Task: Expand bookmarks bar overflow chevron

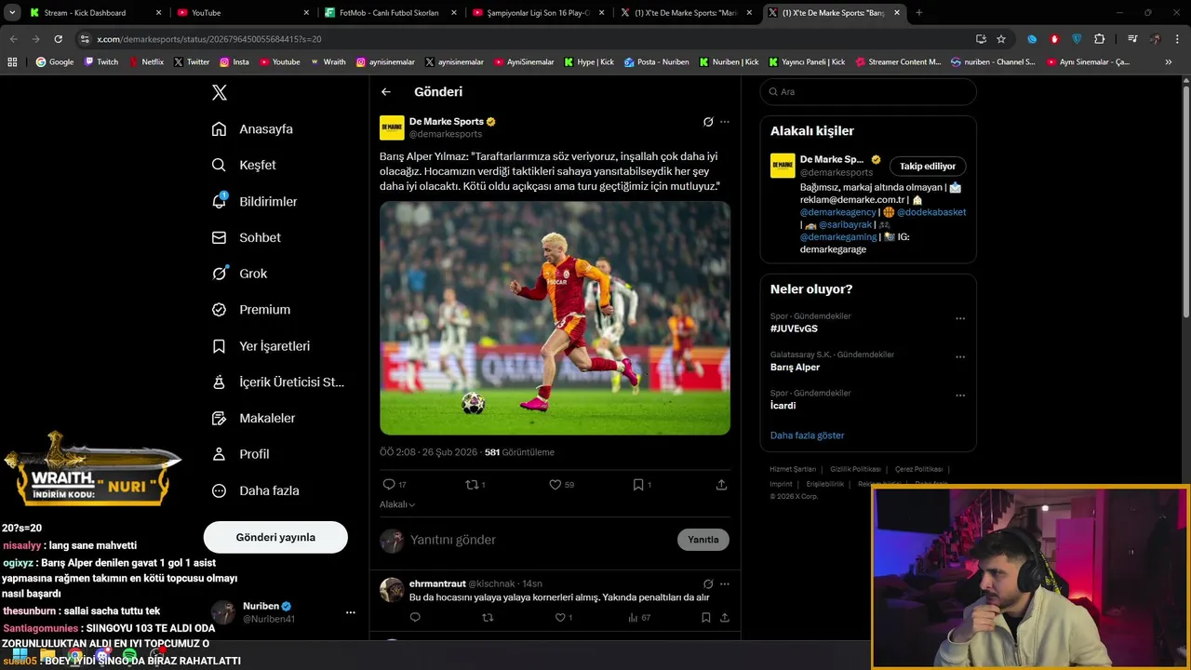Action: (1169, 62)
